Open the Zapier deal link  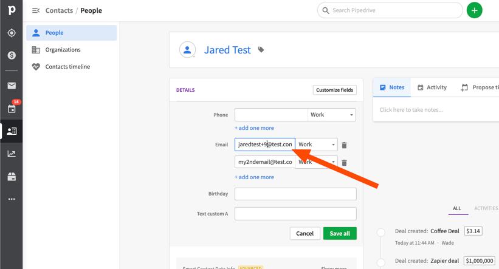(x=444, y=260)
